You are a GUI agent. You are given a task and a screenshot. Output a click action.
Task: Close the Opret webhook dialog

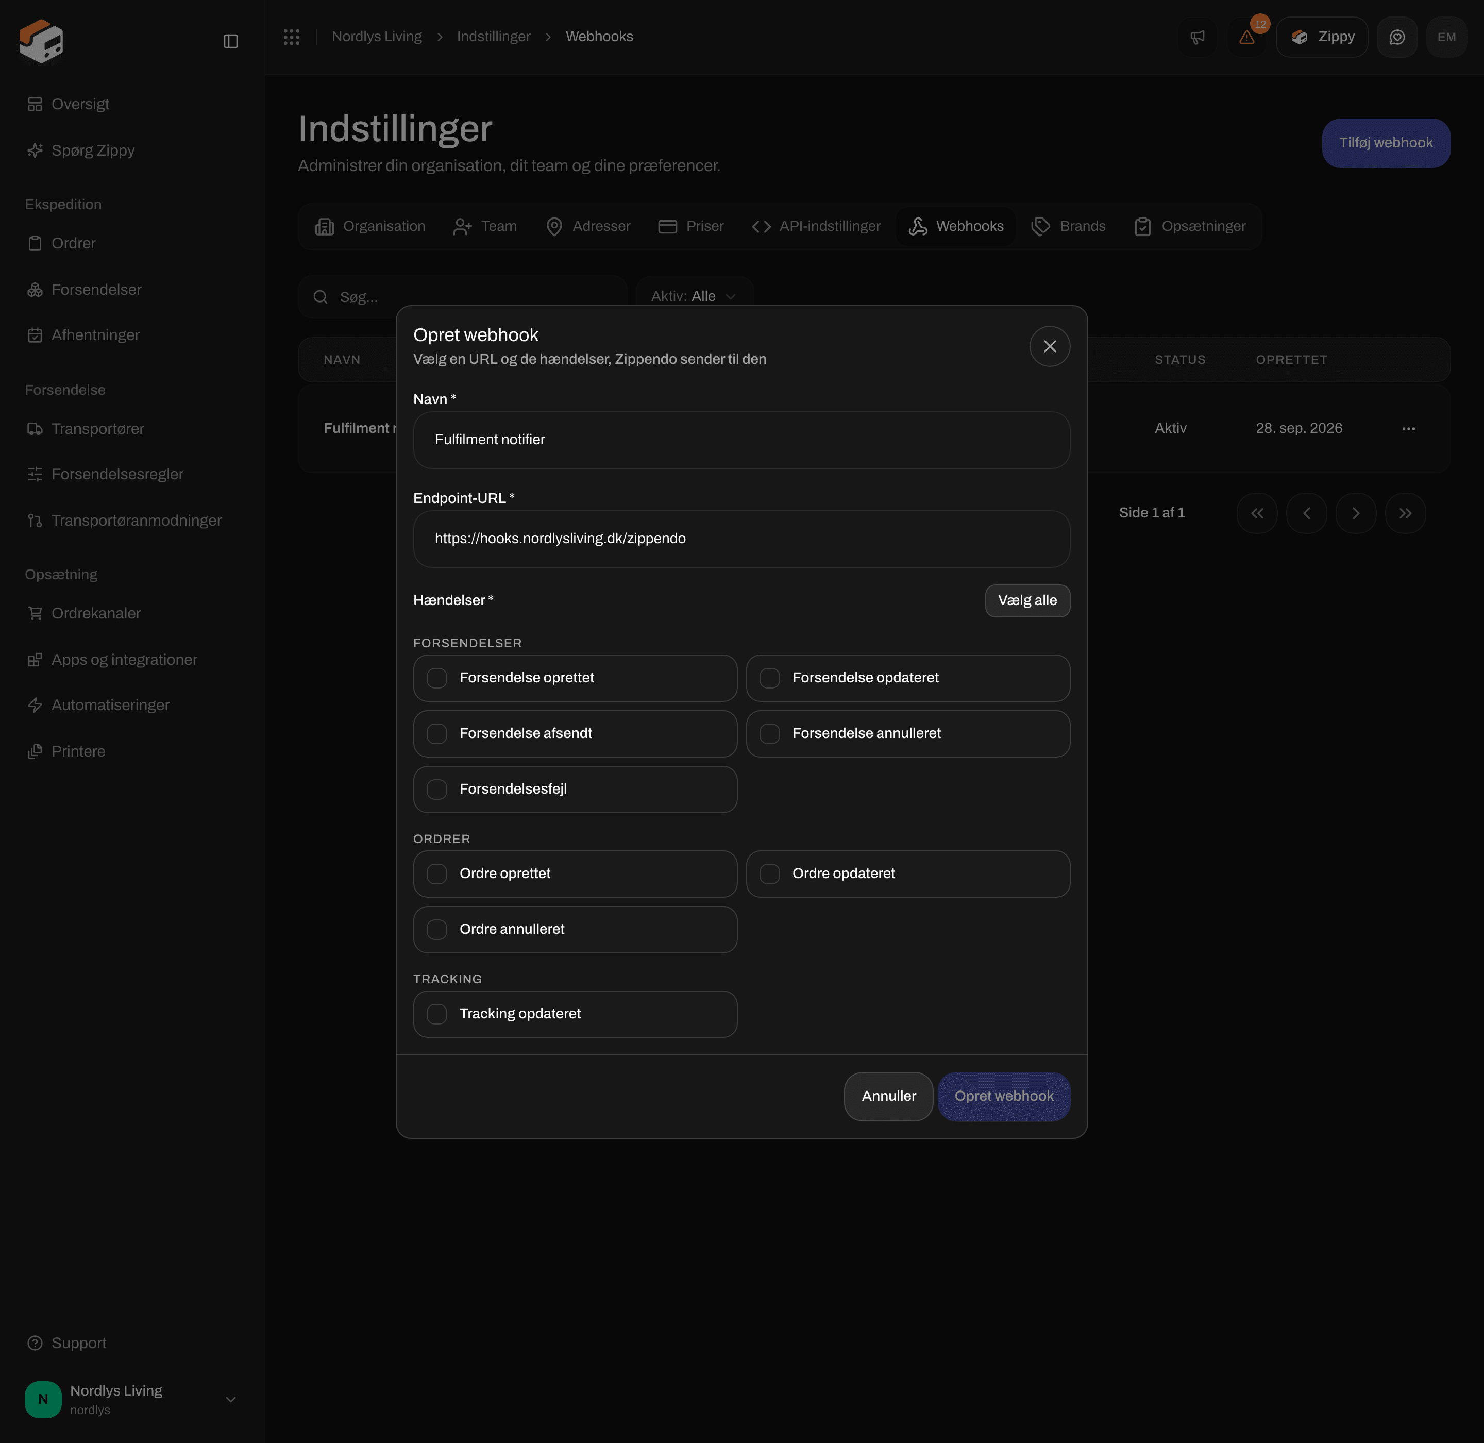tap(1050, 346)
